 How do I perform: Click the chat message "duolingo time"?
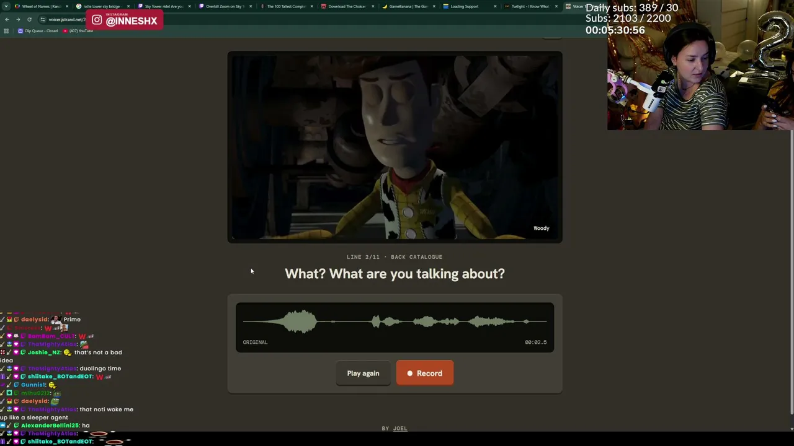(100, 369)
